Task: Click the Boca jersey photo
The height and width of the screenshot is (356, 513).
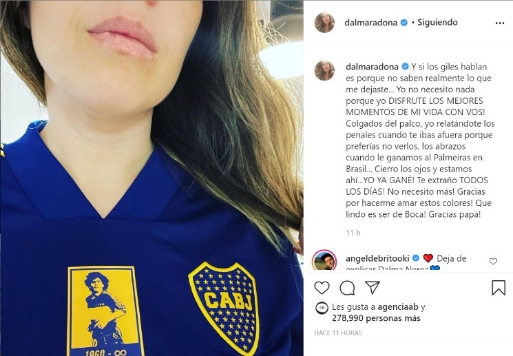Action: pyautogui.click(x=151, y=178)
